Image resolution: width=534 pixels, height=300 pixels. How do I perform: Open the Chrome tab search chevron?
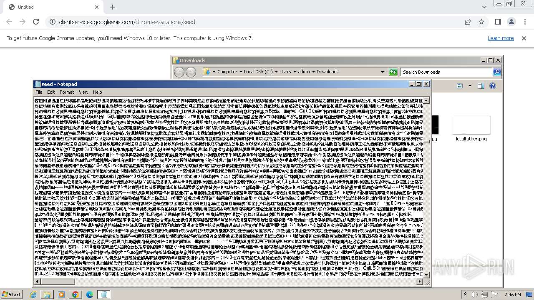484,7
